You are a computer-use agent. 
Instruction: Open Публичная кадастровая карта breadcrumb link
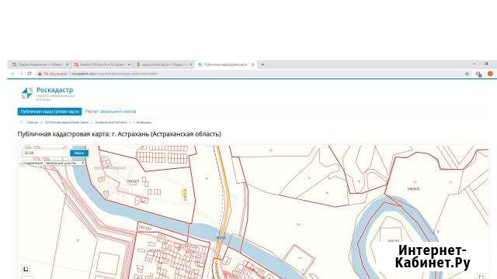coord(67,122)
